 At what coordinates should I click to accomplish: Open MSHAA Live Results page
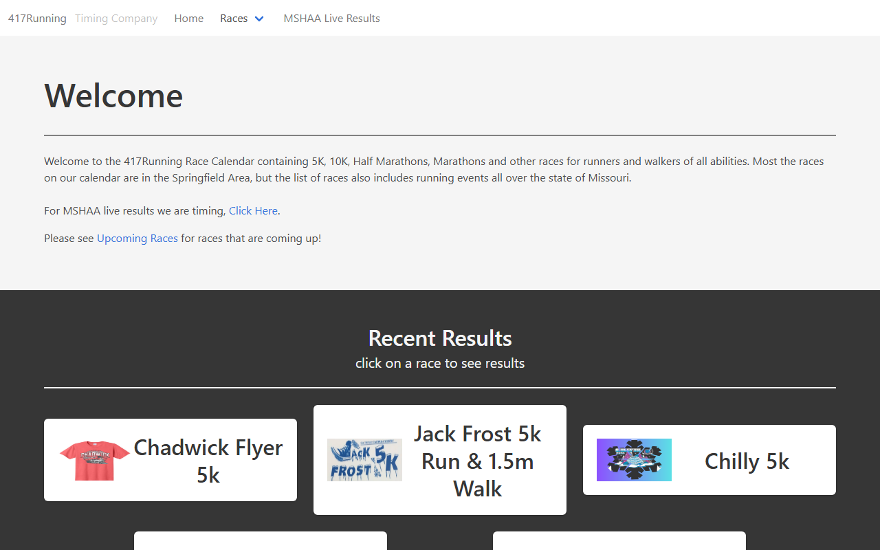(332, 19)
